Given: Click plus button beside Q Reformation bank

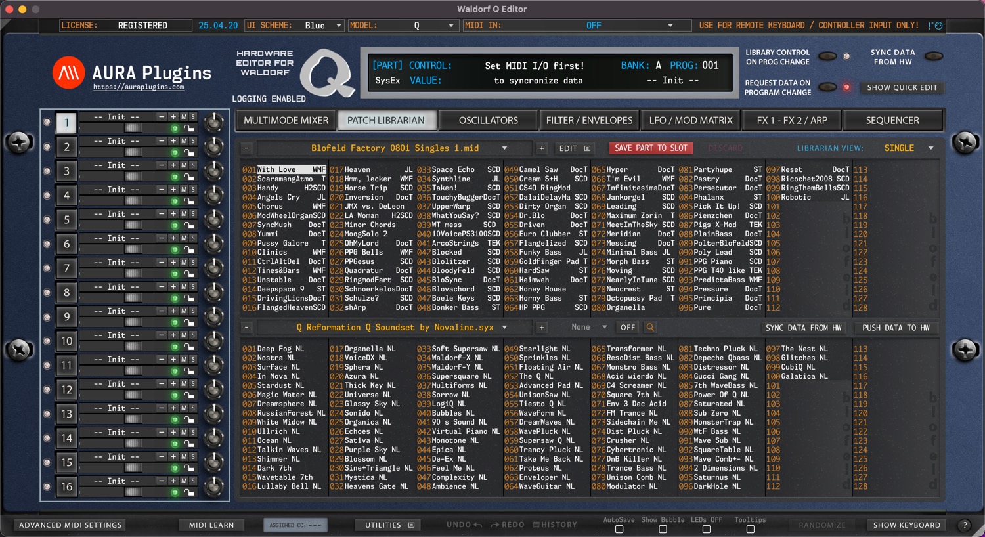Looking at the screenshot, I should (542, 327).
